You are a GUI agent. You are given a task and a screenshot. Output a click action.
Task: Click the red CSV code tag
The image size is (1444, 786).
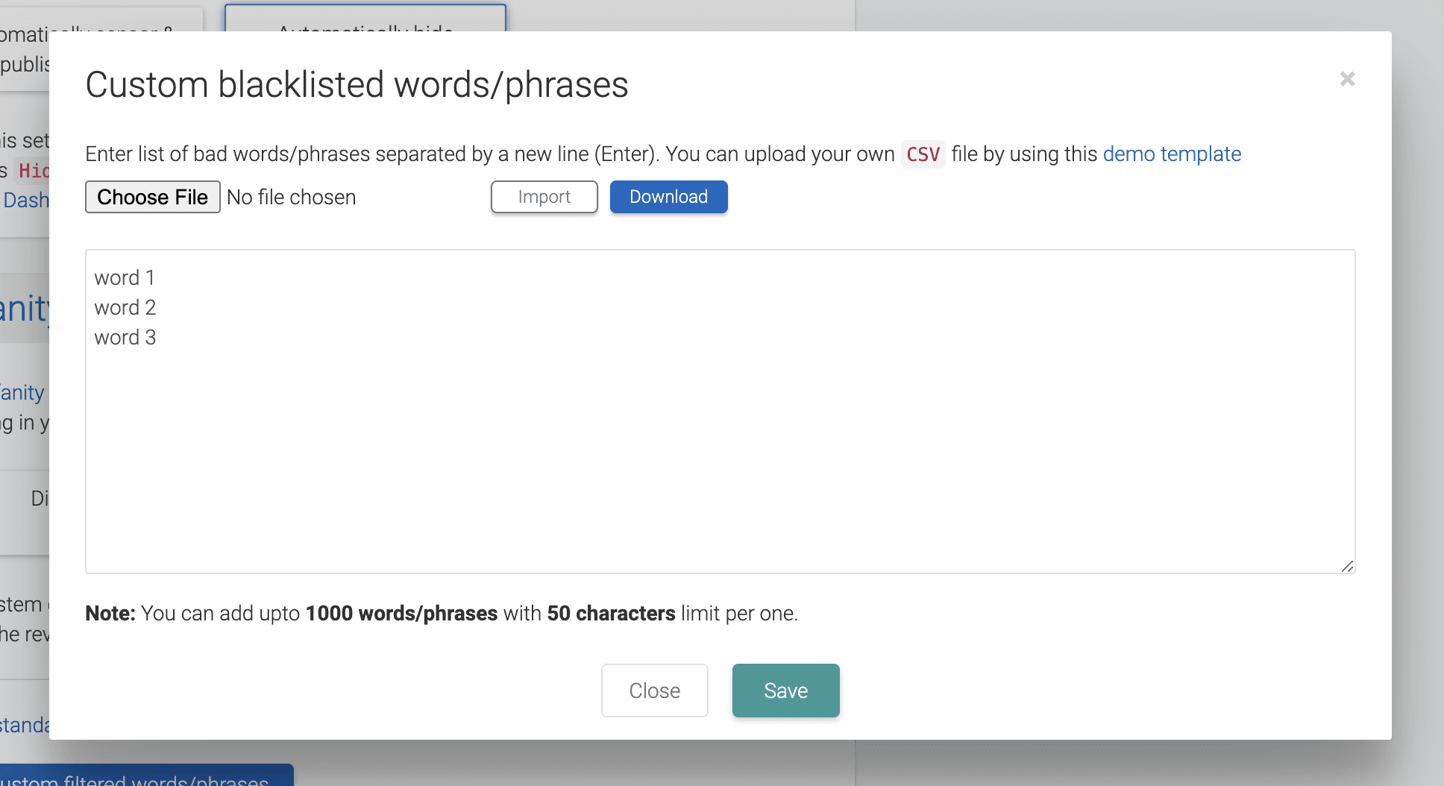[x=923, y=154]
